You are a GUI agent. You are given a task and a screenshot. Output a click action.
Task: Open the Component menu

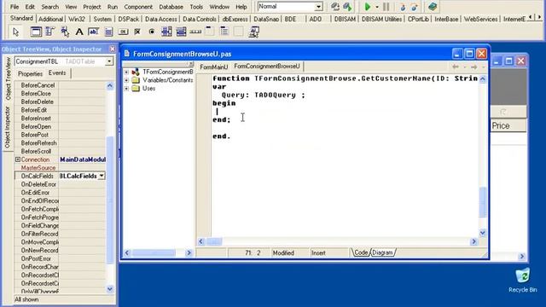[138, 7]
